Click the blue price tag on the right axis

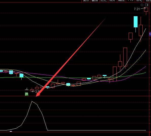[x=150, y=34]
